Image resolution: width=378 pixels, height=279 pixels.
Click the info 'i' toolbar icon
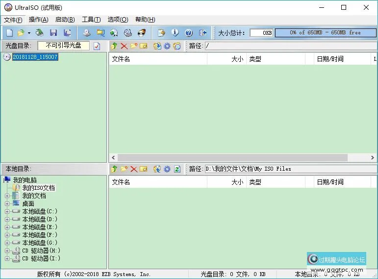(175, 33)
